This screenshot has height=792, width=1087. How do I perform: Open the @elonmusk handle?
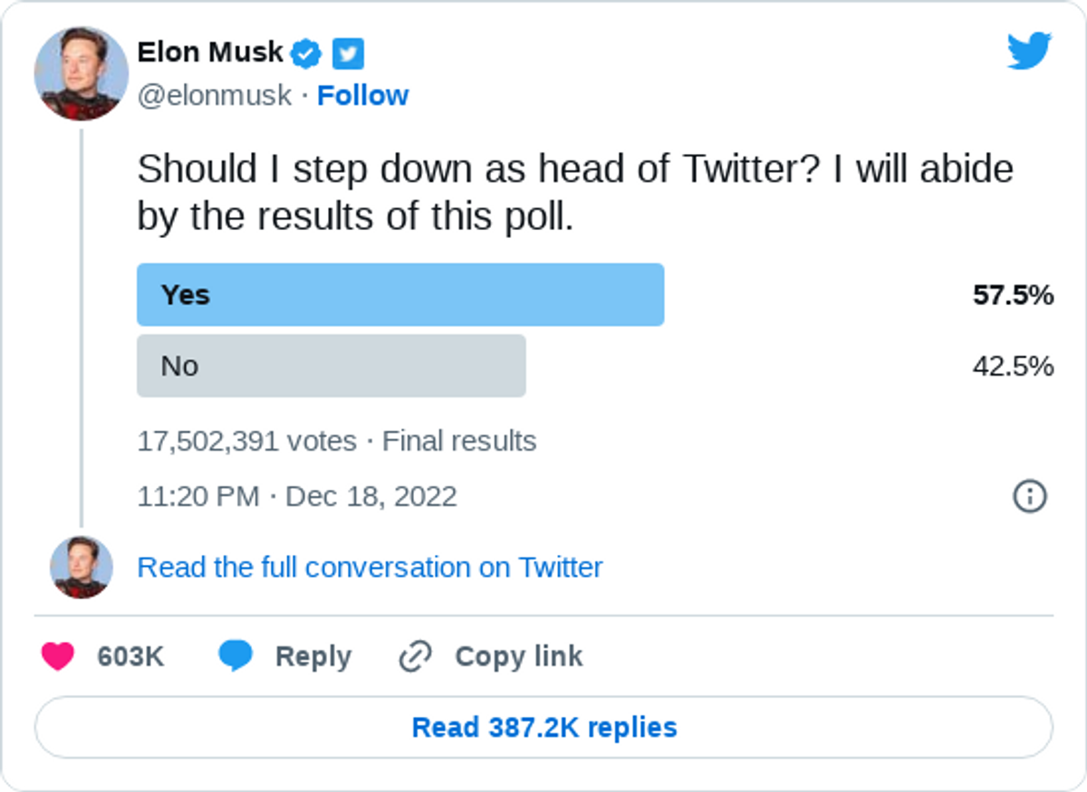[x=215, y=95]
